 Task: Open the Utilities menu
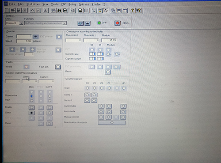[33, 4]
